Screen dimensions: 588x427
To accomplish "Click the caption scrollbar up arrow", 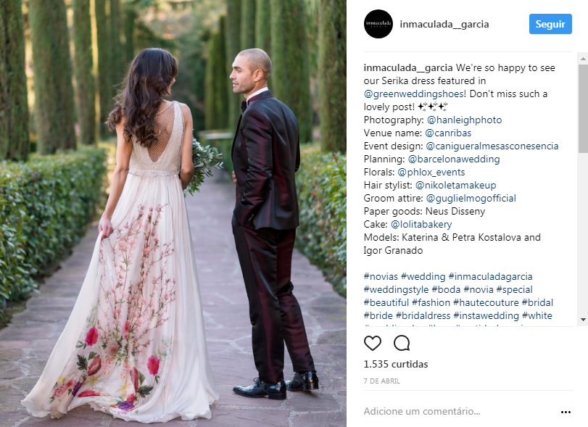I will pyautogui.click(x=583, y=59).
